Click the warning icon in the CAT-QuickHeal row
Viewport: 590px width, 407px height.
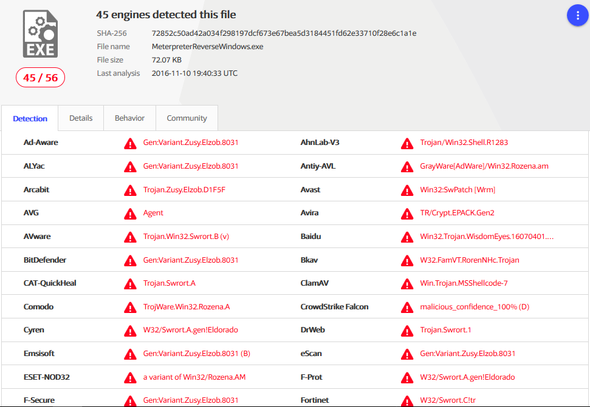coord(130,284)
